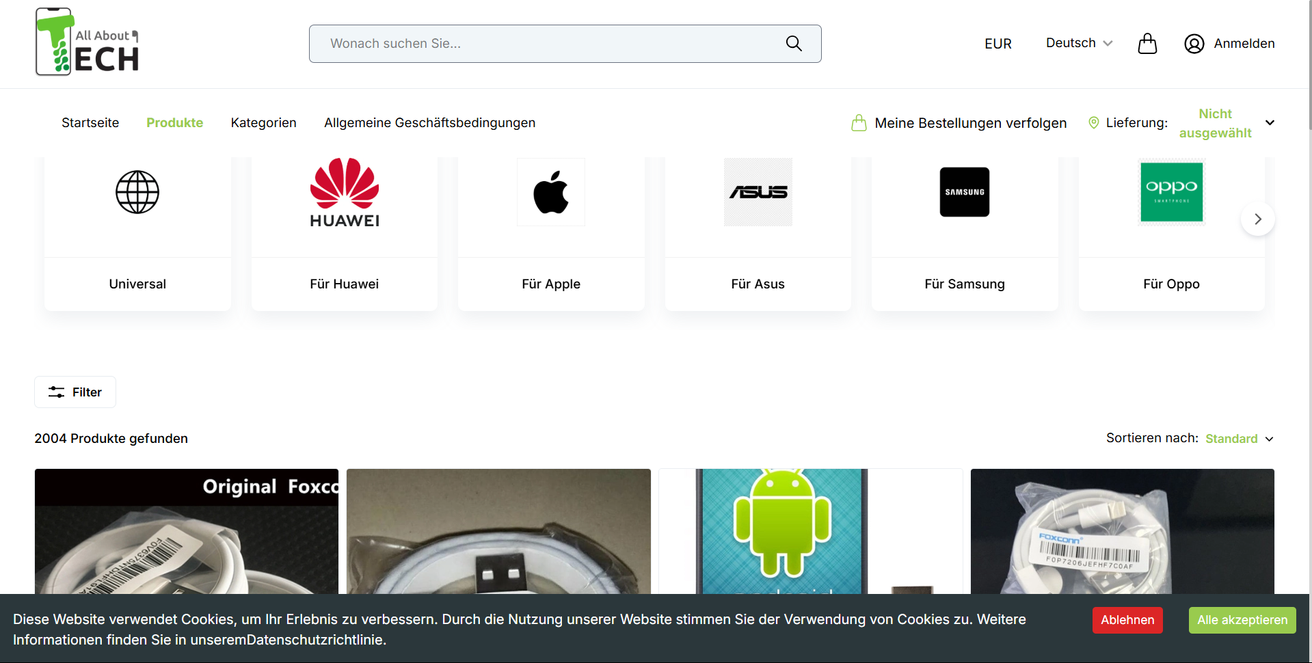The image size is (1312, 663).
Task: Click the 'Universal' category label
Action: point(137,284)
